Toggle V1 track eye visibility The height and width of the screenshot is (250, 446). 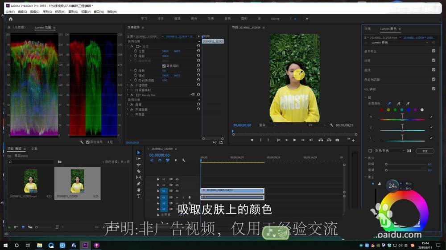click(x=177, y=191)
